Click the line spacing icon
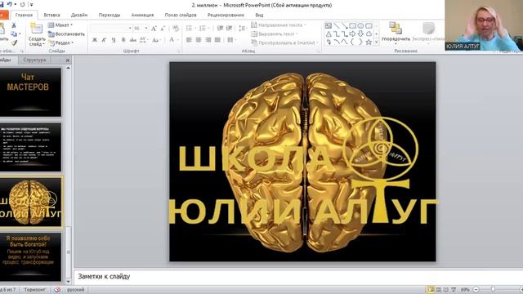523x294 pixels. pos(243,29)
